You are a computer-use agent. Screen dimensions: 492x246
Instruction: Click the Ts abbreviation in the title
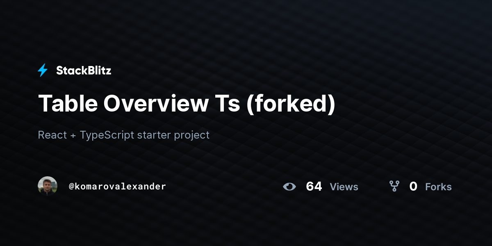(x=227, y=103)
